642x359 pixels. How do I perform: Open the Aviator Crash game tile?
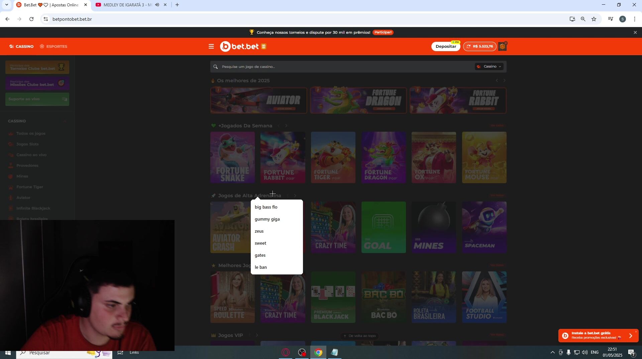[231, 227]
